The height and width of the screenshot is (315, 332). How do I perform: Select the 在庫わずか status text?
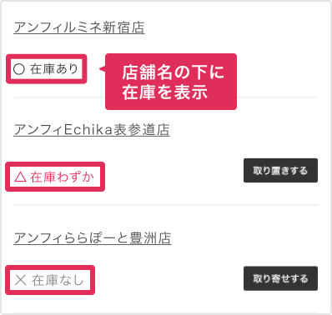click(62, 177)
